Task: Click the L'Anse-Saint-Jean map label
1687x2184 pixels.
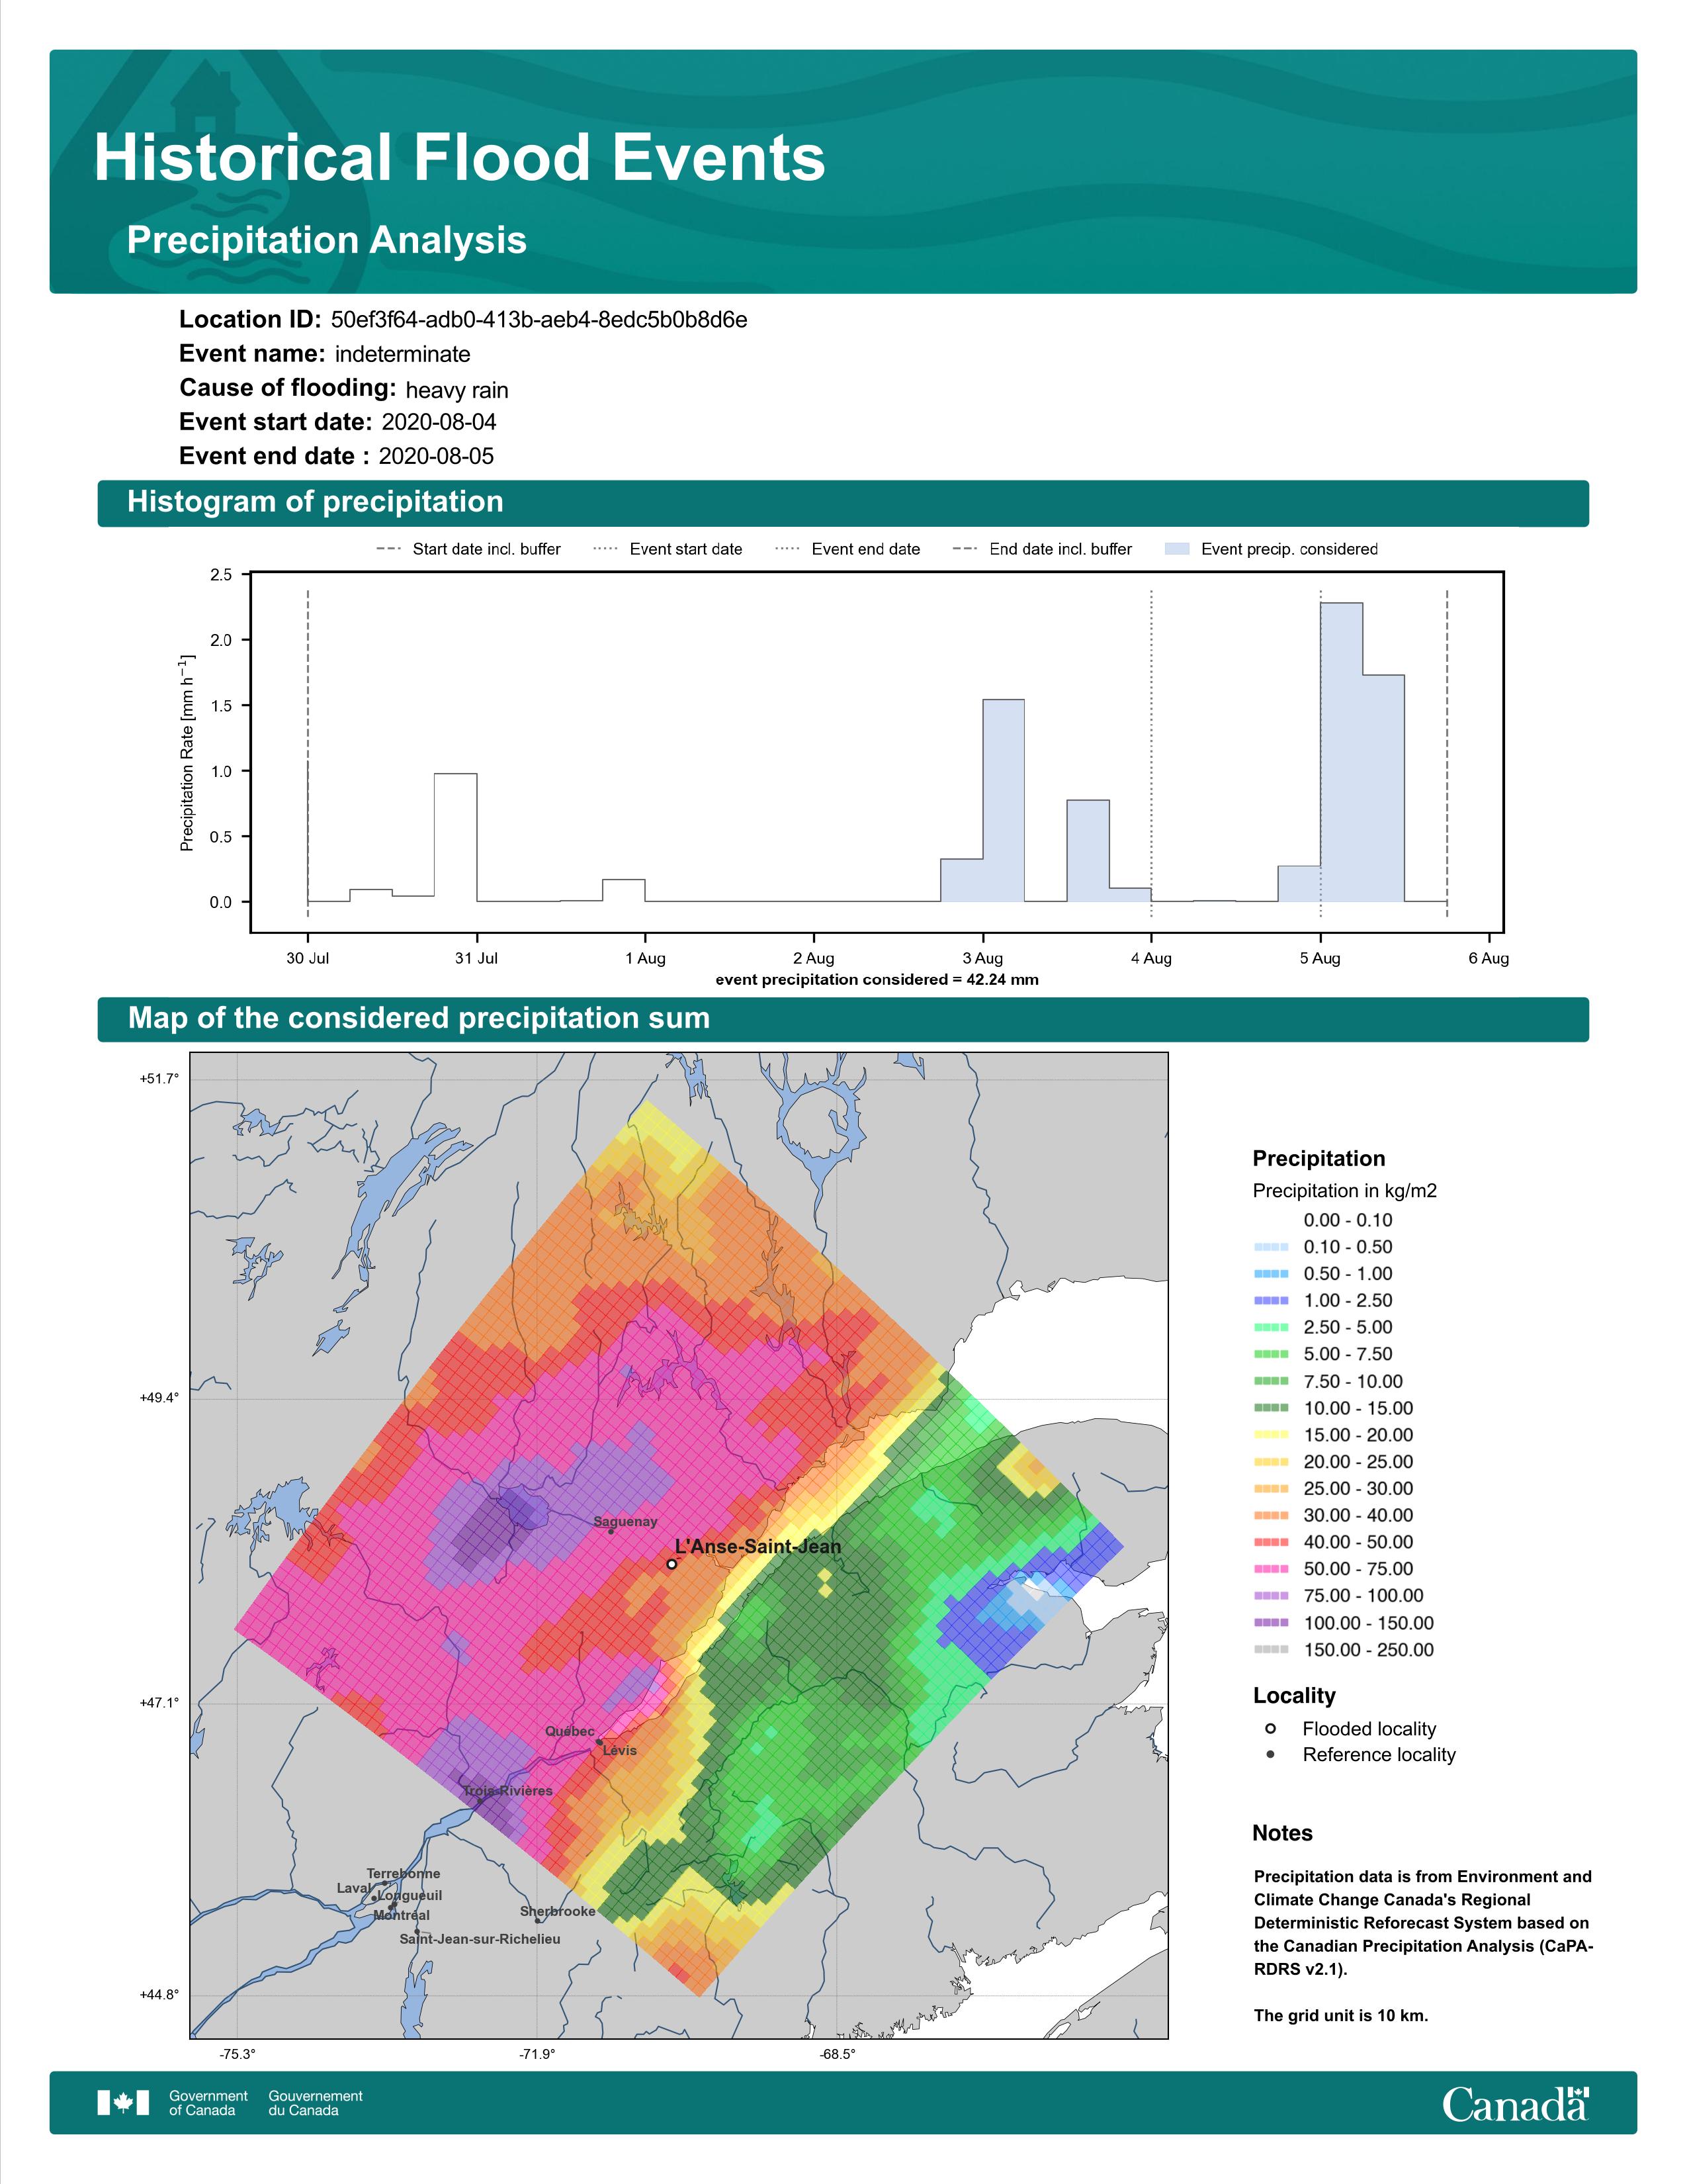Action: 757,1546
